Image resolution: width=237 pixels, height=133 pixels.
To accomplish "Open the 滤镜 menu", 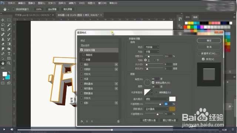I will pyautogui.click(x=72, y=3).
